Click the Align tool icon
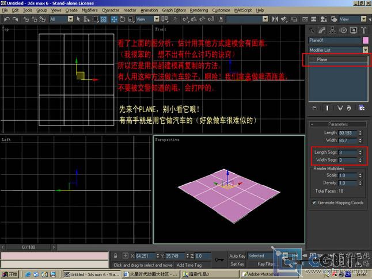 click(284, 19)
